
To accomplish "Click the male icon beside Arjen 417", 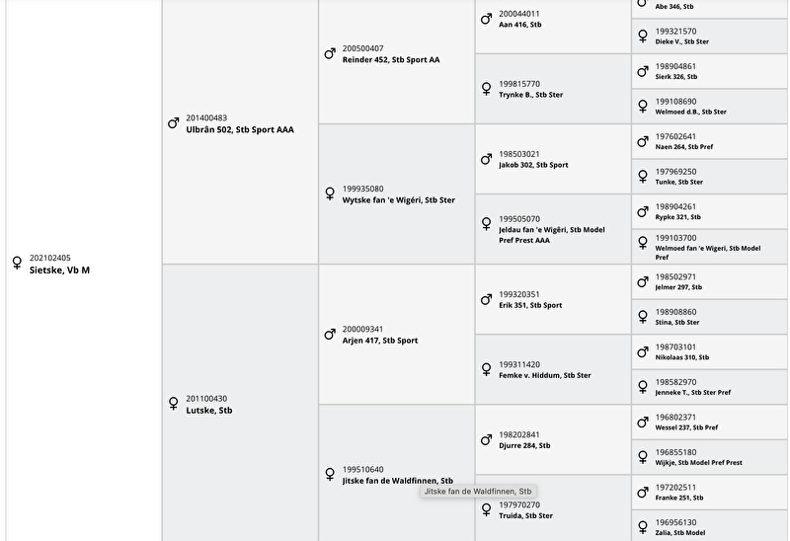I will pos(330,334).
